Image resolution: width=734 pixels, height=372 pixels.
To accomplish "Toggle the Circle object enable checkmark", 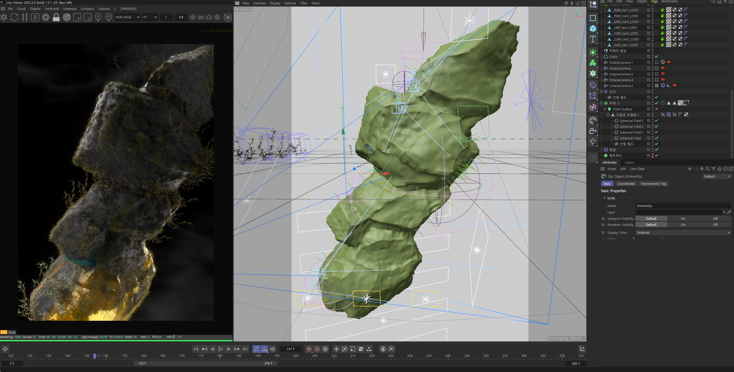I will click(656, 56).
